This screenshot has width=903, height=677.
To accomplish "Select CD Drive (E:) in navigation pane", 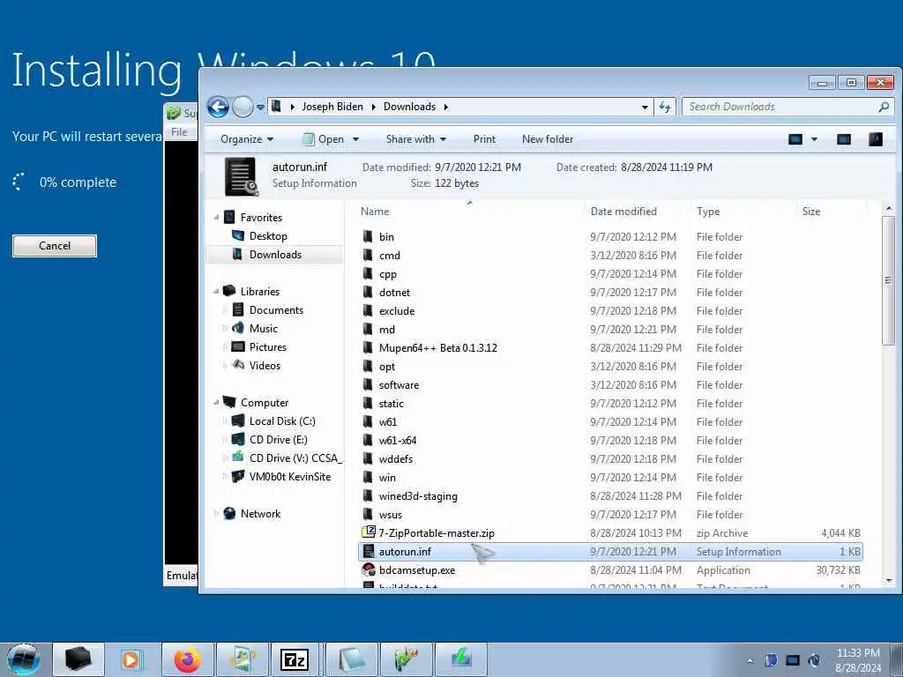I will click(278, 440).
